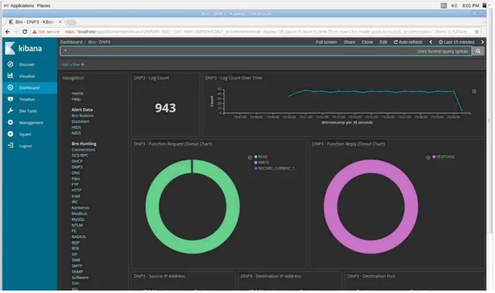Open Management gear icon
This screenshot has width=495, height=293.
click(10, 122)
